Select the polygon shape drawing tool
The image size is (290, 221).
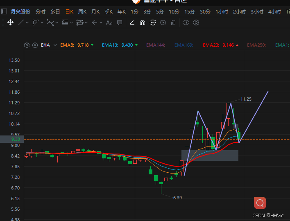click(35, 23)
